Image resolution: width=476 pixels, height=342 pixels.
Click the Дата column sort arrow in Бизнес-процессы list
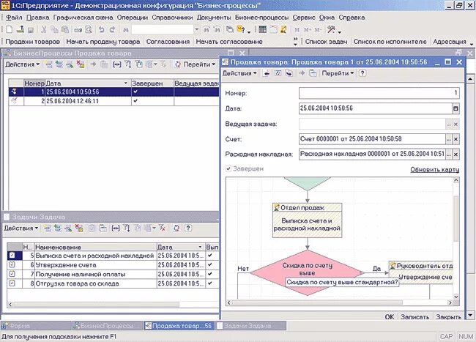point(126,83)
